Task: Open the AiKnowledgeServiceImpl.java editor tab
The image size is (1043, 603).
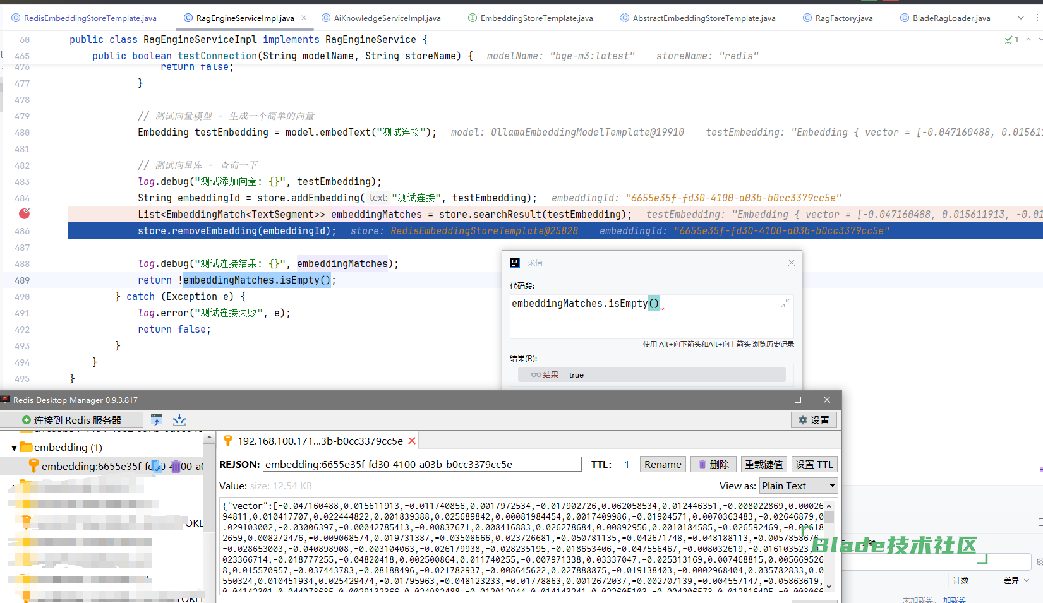Action: (381, 18)
